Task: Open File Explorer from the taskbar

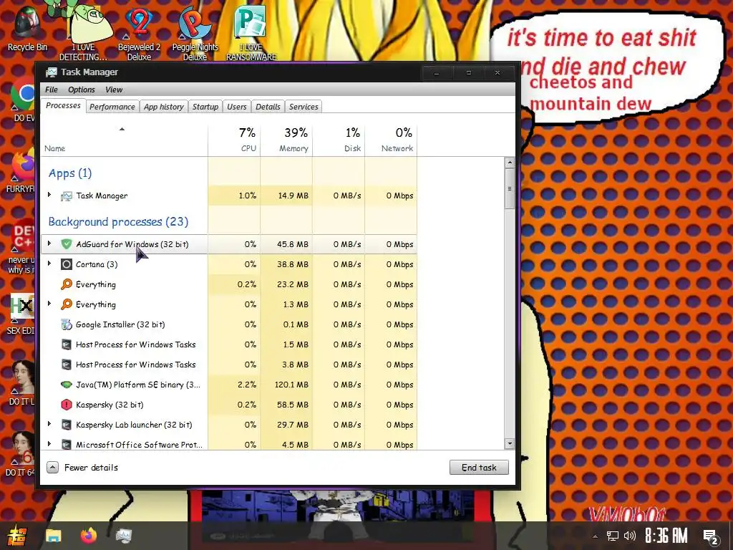Action: tap(53, 536)
